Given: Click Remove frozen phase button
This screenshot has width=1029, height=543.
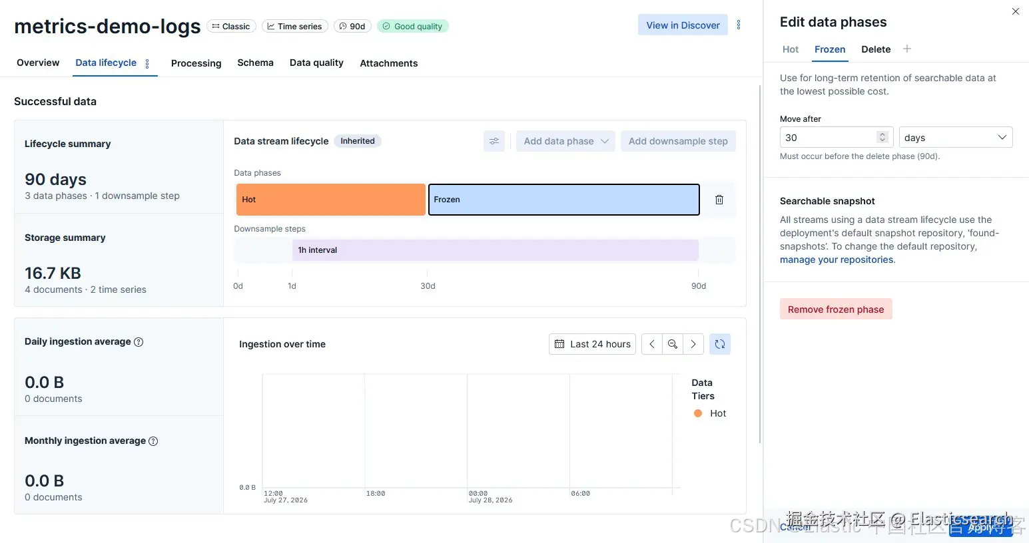Looking at the screenshot, I should point(836,309).
